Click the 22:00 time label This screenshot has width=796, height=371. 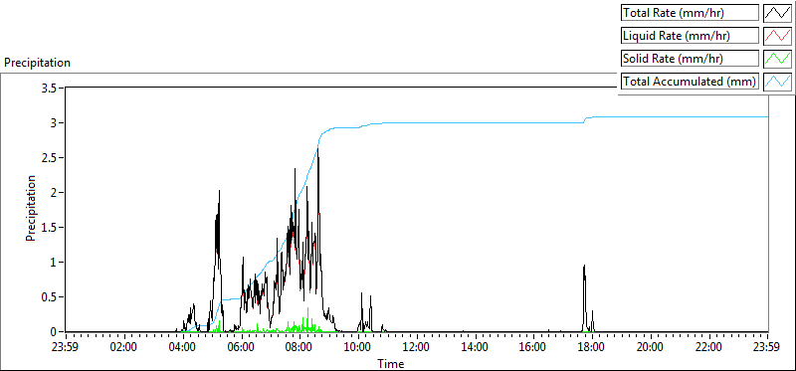click(708, 348)
